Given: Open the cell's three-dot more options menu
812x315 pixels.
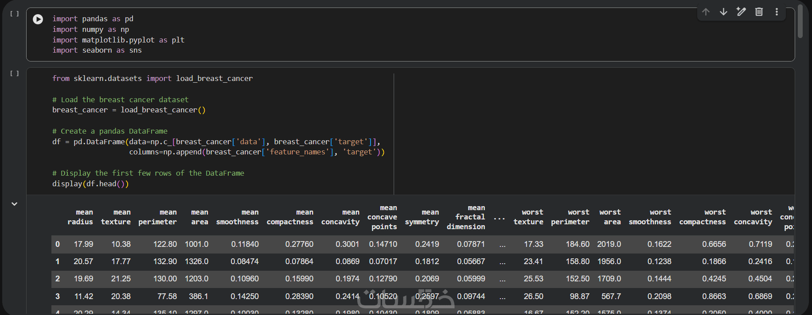Looking at the screenshot, I should click(x=777, y=12).
